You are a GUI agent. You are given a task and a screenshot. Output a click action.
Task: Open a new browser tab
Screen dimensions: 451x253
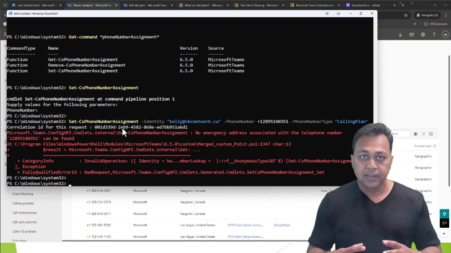(x=404, y=5)
